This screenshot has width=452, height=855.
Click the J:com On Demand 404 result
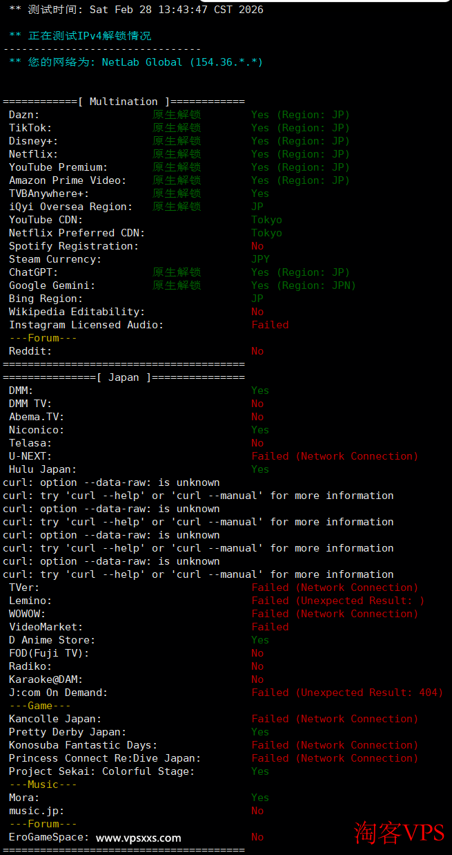(347, 693)
